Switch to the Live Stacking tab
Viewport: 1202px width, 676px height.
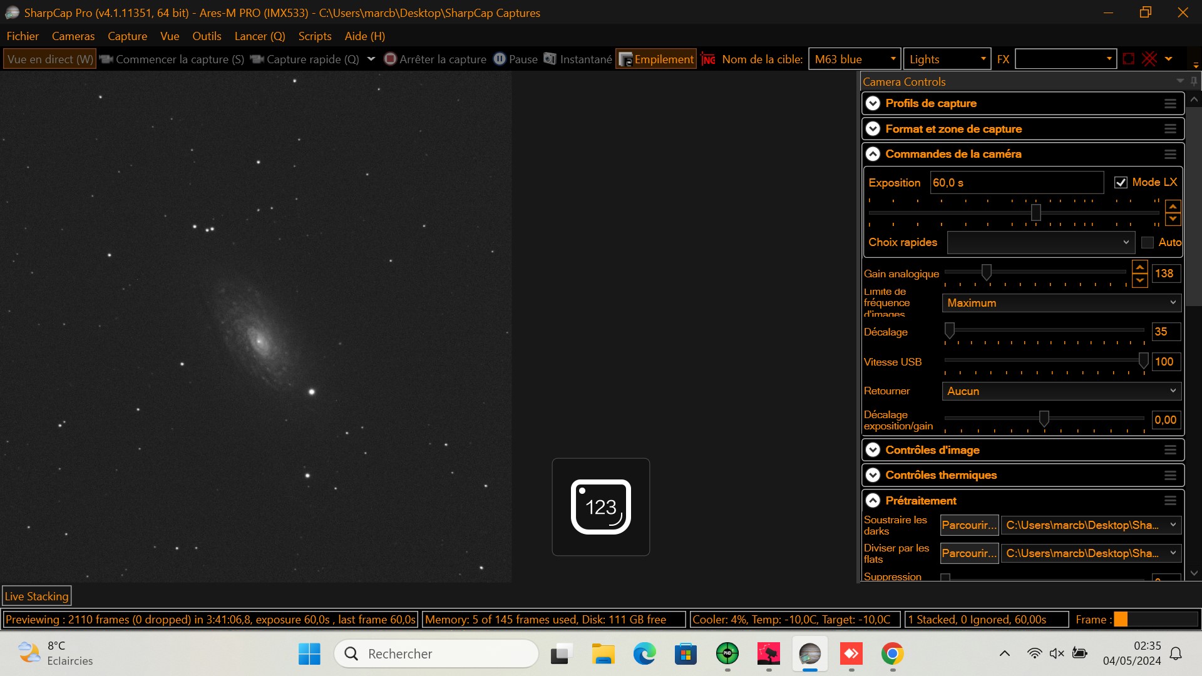[x=36, y=597]
